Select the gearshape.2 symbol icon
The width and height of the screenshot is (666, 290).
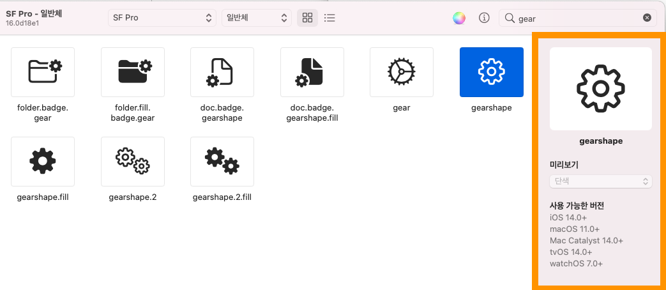133,162
